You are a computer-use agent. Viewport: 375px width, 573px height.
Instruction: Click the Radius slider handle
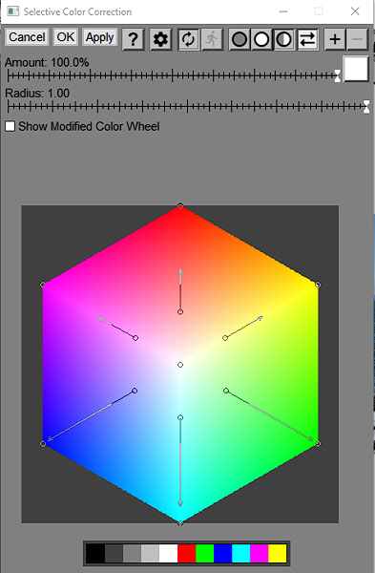click(366, 107)
